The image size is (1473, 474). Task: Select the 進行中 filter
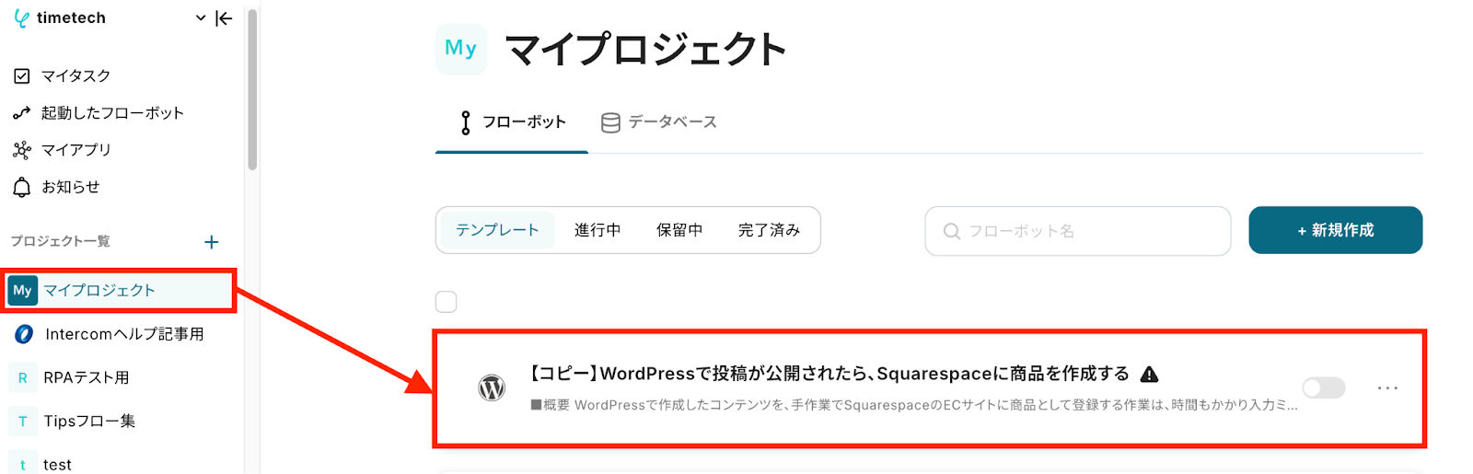coord(597,230)
